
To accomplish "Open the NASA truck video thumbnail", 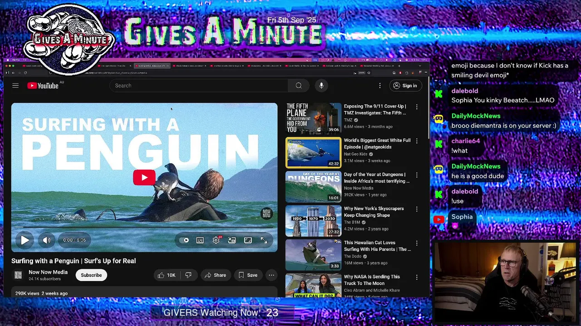I will point(313,285).
